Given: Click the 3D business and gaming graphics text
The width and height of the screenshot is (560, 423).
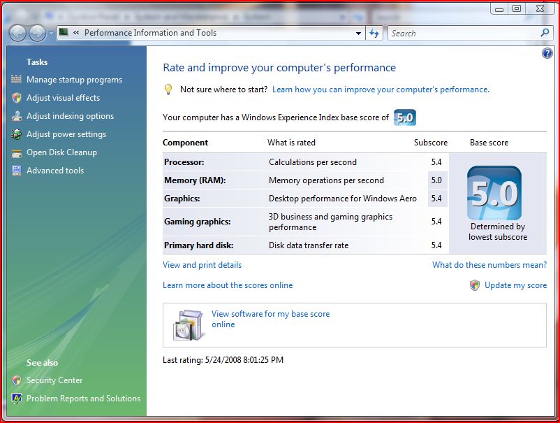Looking at the screenshot, I should click(x=330, y=222).
